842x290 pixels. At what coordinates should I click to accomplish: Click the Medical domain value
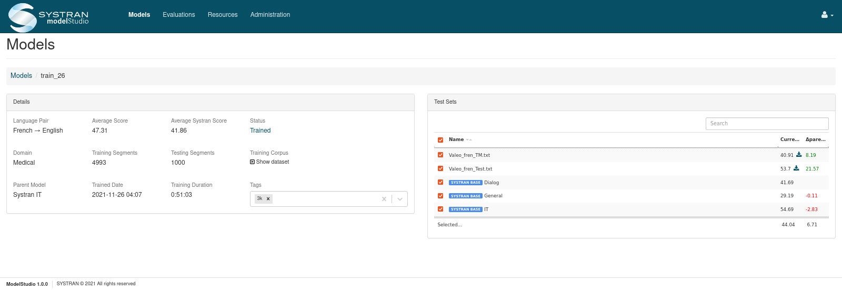[x=24, y=163]
